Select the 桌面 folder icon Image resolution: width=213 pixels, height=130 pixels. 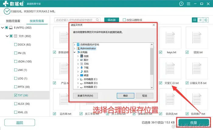[82, 75]
